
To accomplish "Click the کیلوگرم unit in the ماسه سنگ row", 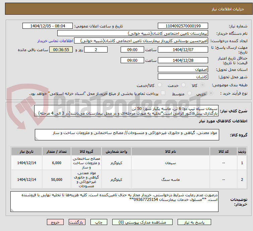I will [116, 180].
